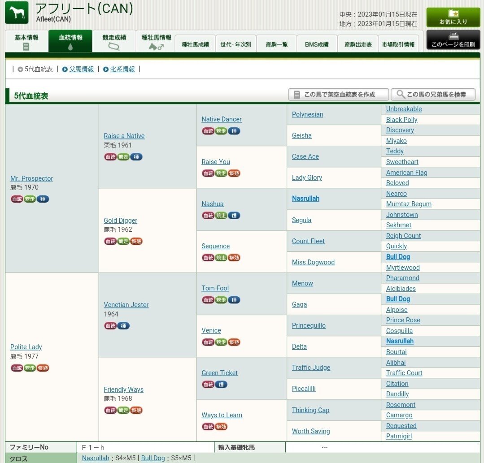
Task: Click the 繁殖 badge under Gold Digger
Action: [x=136, y=241]
